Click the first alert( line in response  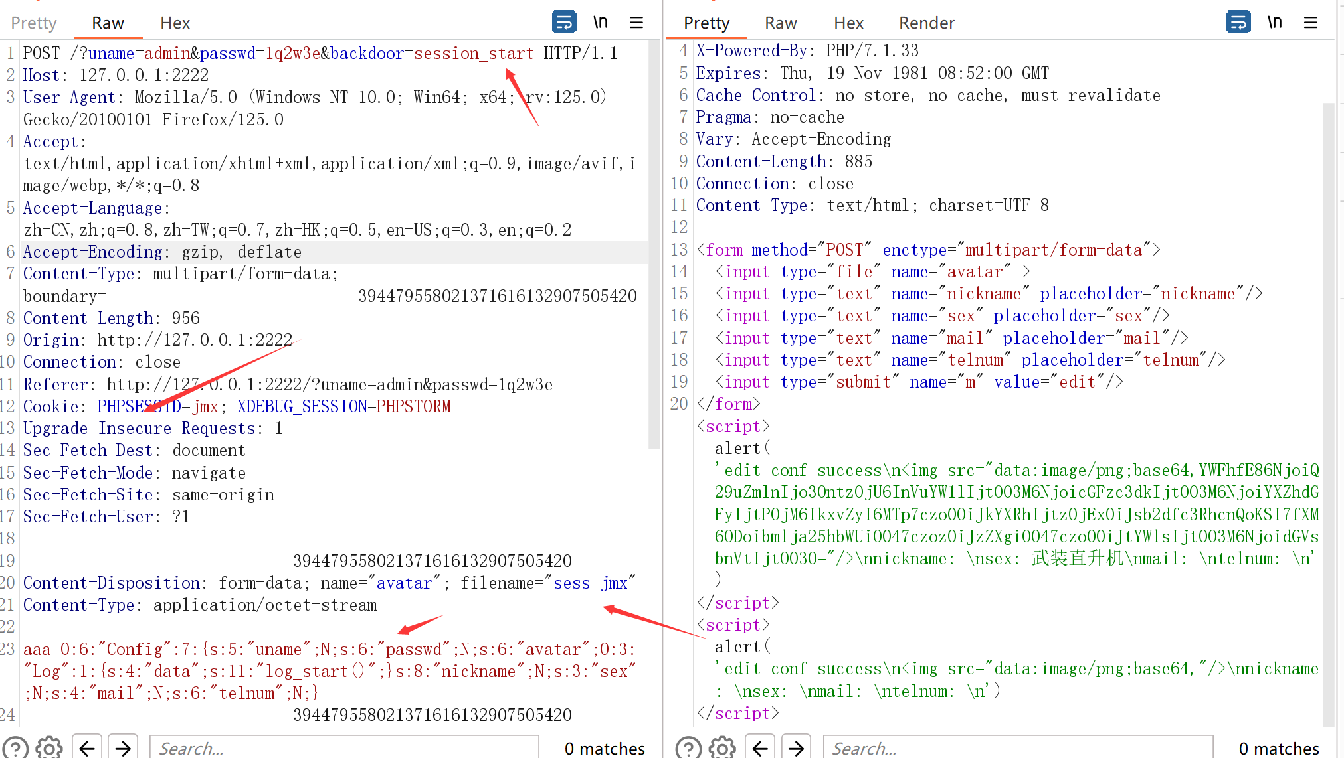743,449
